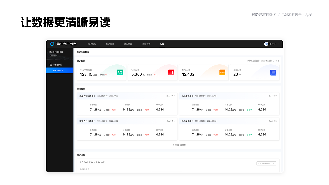329x185 pixels.
Task: Open the 全部项目销售额 dropdown
Action: (x=266, y=163)
